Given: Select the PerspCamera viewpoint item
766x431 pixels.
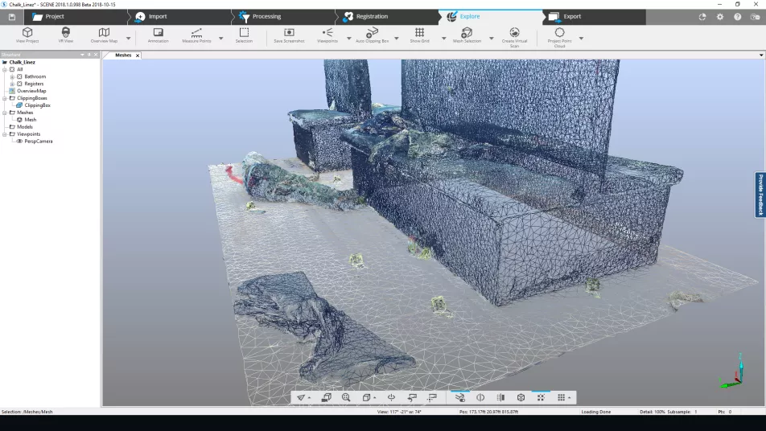Looking at the screenshot, I should [39, 142].
